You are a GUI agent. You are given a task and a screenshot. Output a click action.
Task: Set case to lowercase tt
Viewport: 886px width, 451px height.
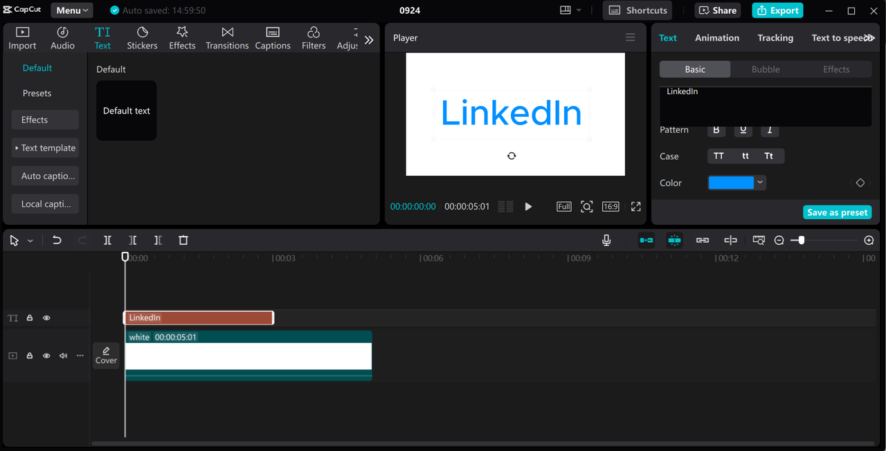745,156
